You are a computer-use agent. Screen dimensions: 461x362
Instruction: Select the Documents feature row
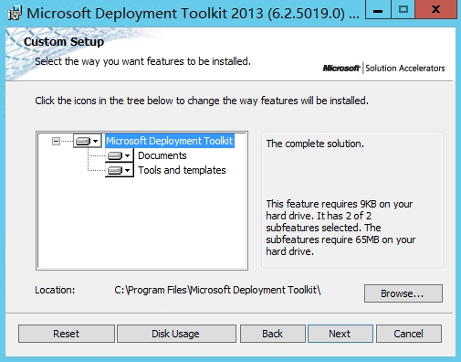tap(162, 155)
